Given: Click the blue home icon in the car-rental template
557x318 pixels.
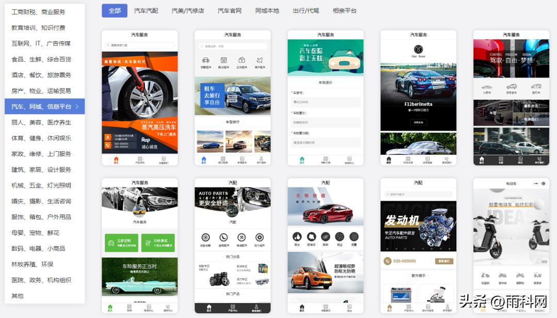Looking at the screenshot, I should click(x=204, y=159).
